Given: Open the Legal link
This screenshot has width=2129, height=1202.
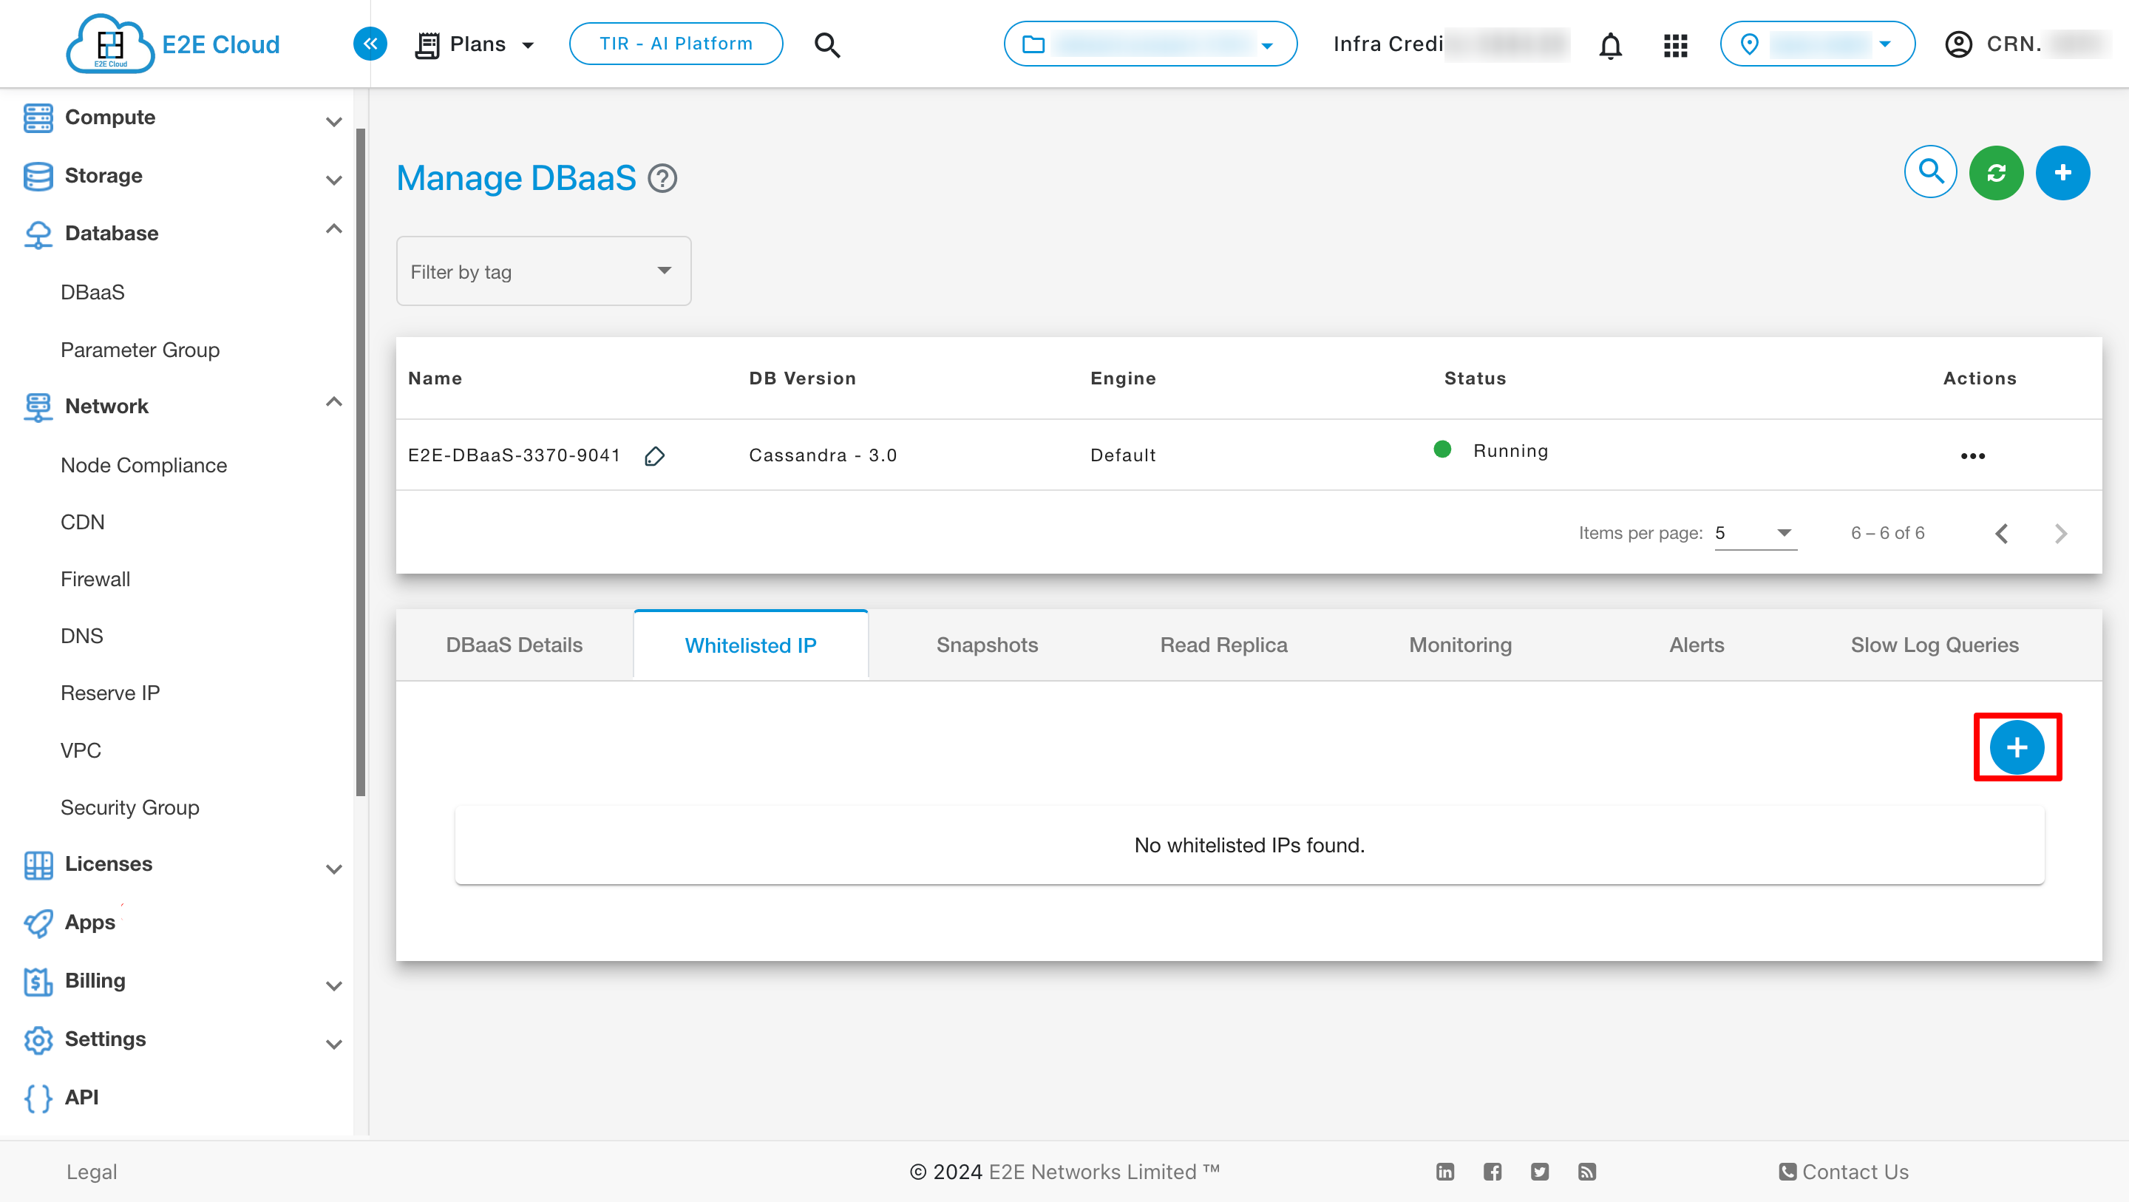Looking at the screenshot, I should [x=92, y=1172].
